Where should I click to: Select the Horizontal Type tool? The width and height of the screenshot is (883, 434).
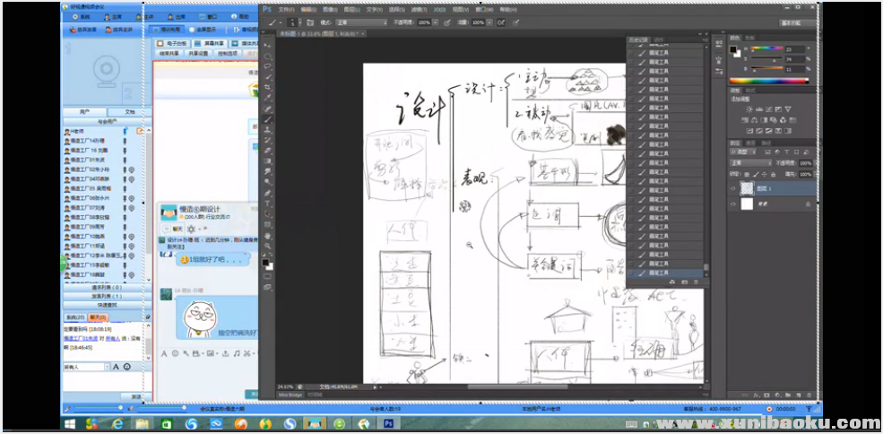(267, 204)
